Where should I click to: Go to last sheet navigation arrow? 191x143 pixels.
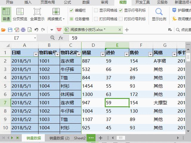[x=18, y=138]
